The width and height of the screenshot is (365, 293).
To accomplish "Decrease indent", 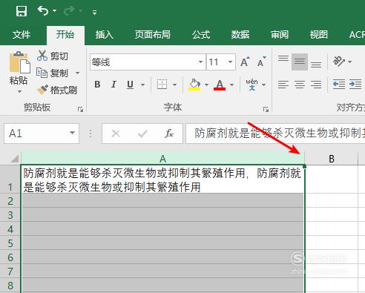I will point(339,85).
